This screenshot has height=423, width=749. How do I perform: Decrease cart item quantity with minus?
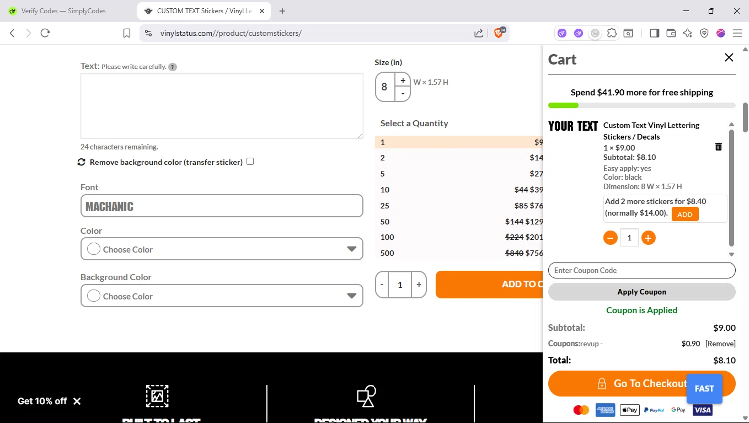pos(610,238)
